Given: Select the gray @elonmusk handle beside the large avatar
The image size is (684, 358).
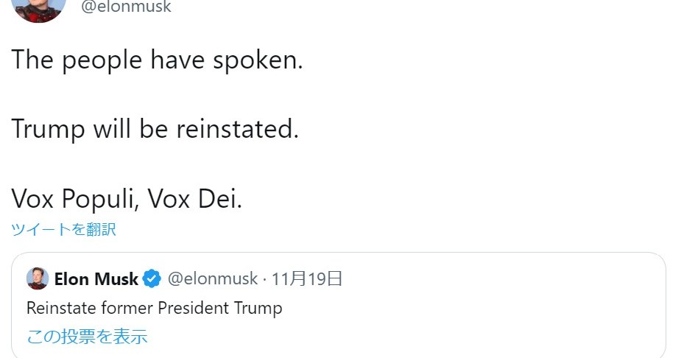Looking at the screenshot, I should click(x=126, y=6).
